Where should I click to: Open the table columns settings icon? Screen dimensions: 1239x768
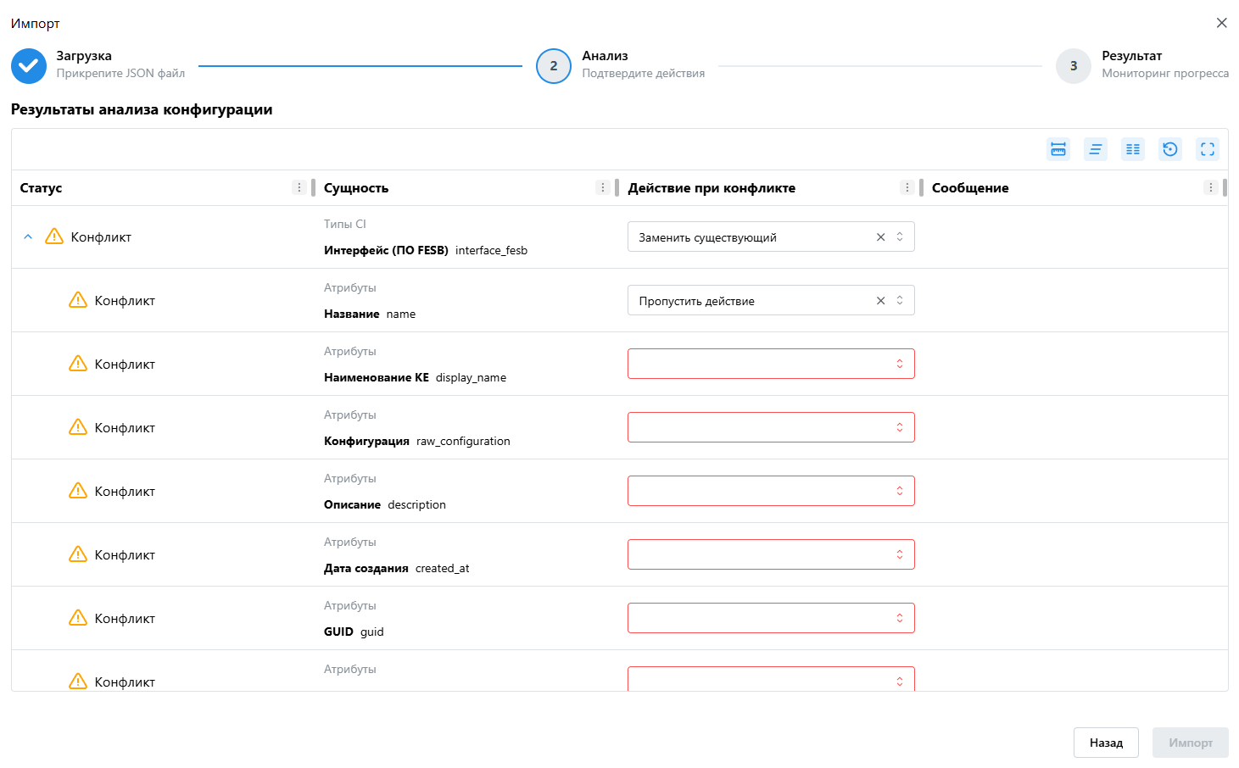tap(1133, 149)
